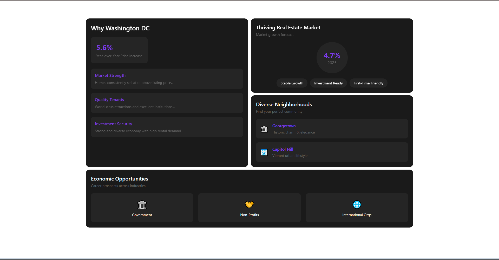Click the International Orgs label text

pos(357,215)
